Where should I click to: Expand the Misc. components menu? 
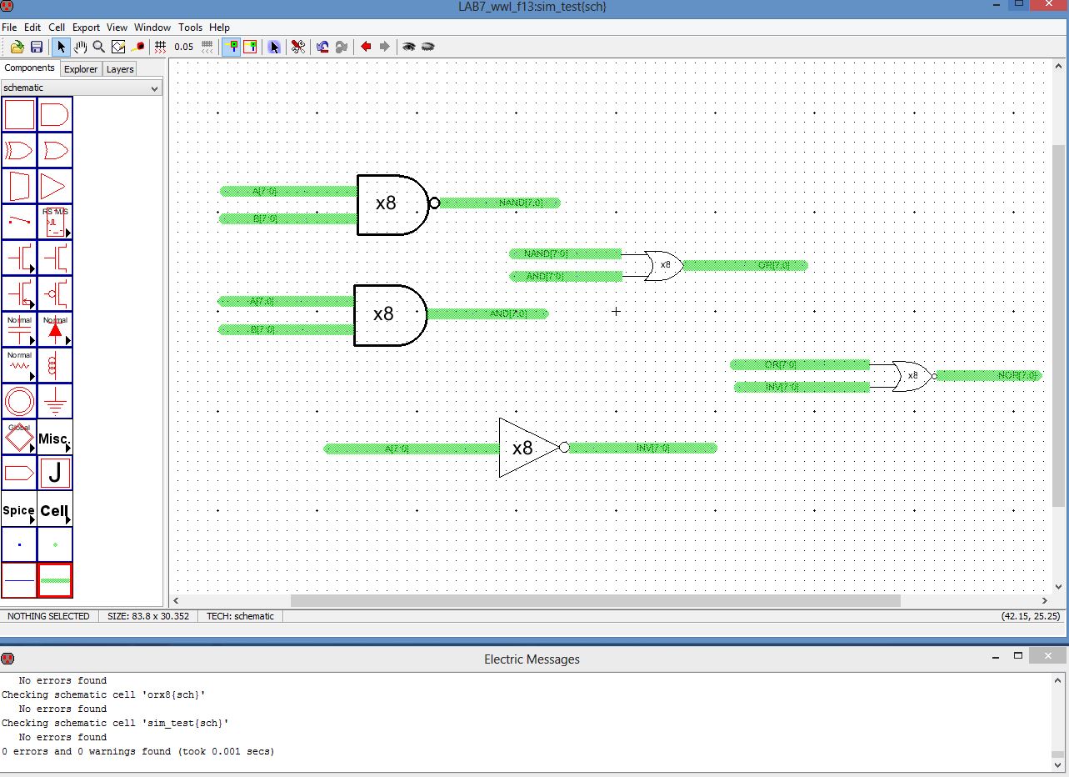click(x=55, y=438)
